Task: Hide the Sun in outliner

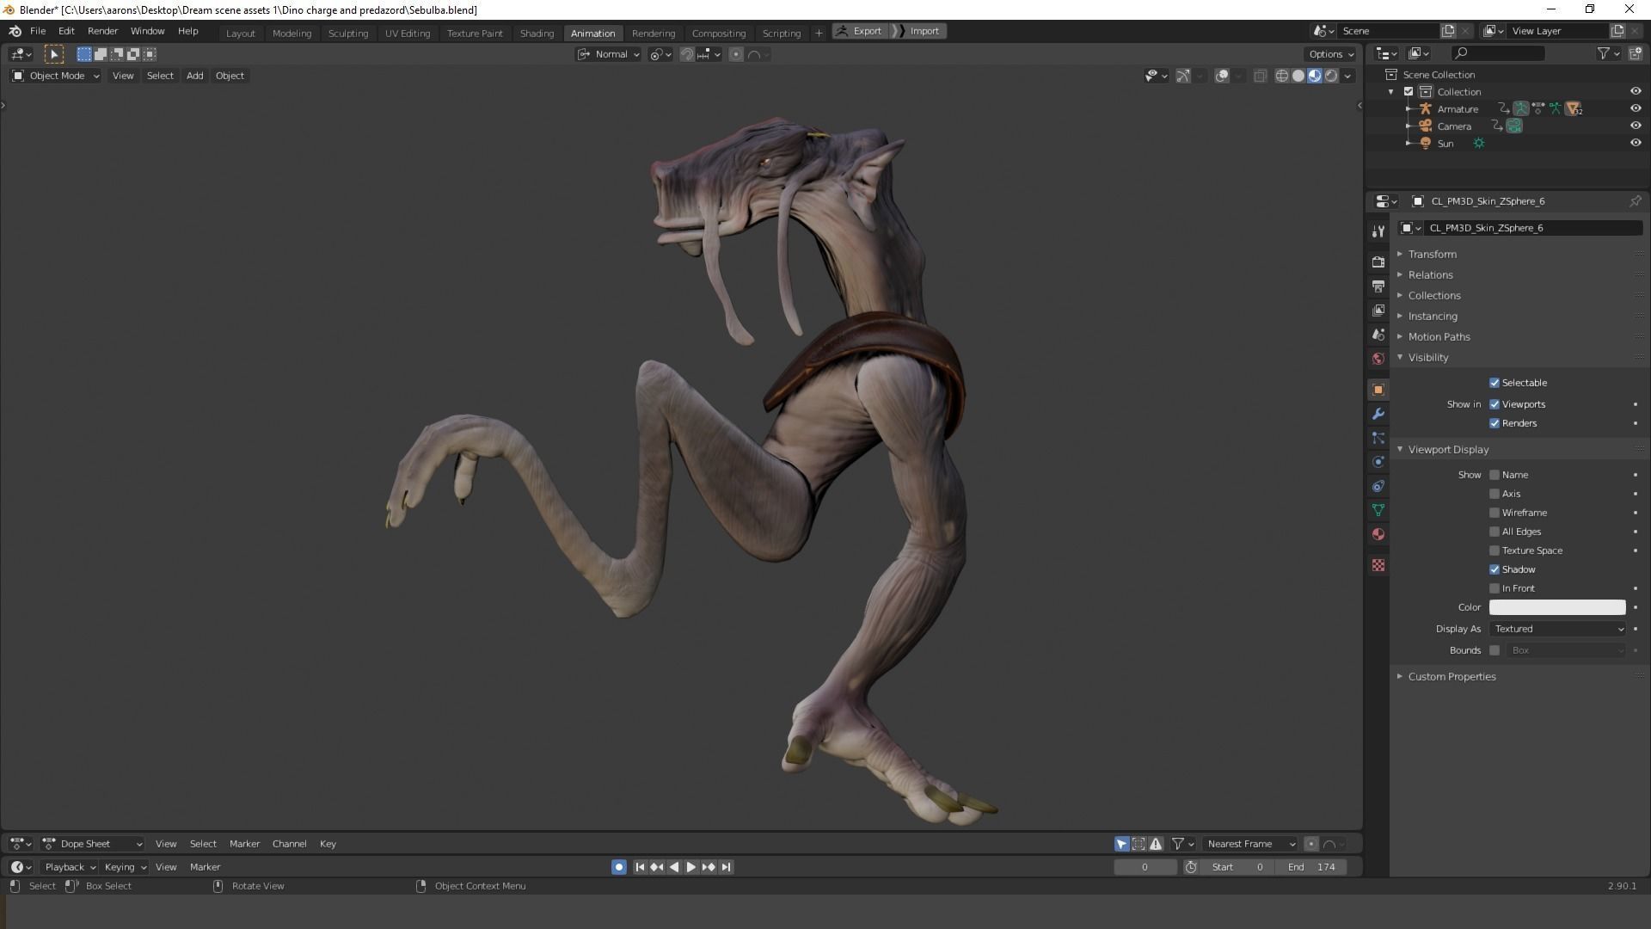Action: click(x=1636, y=144)
